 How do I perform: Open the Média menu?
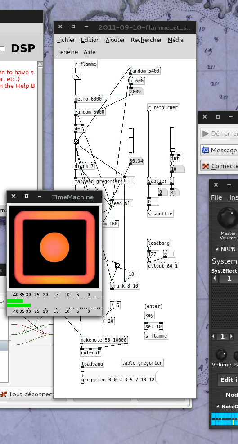(175, 40)
